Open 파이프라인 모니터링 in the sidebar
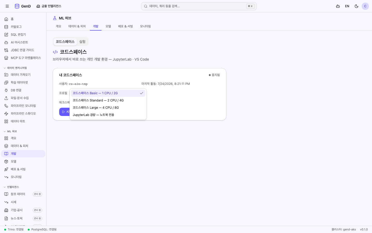 coord(23,106)
